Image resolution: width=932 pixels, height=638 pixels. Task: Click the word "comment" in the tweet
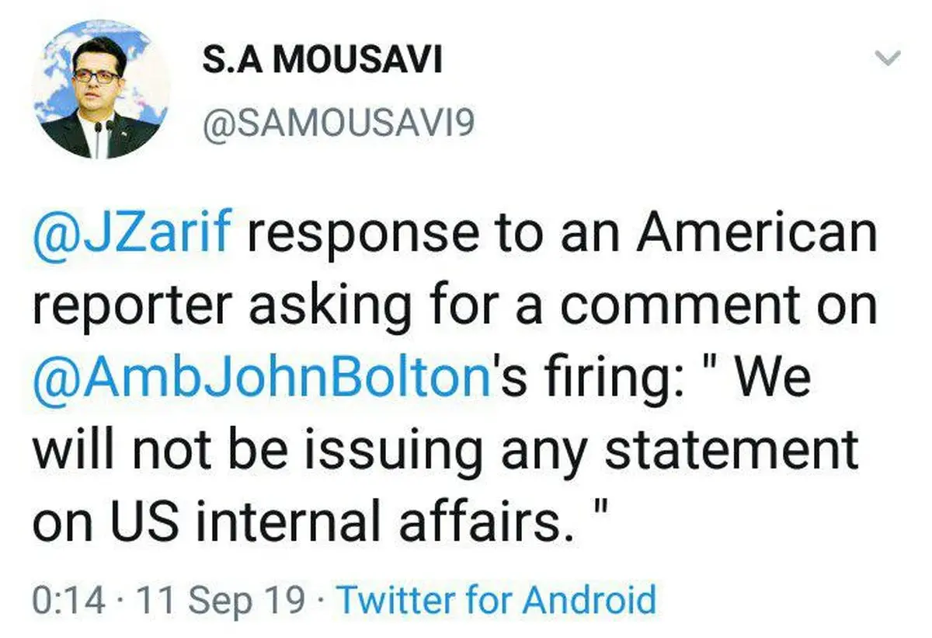(683, 305)
